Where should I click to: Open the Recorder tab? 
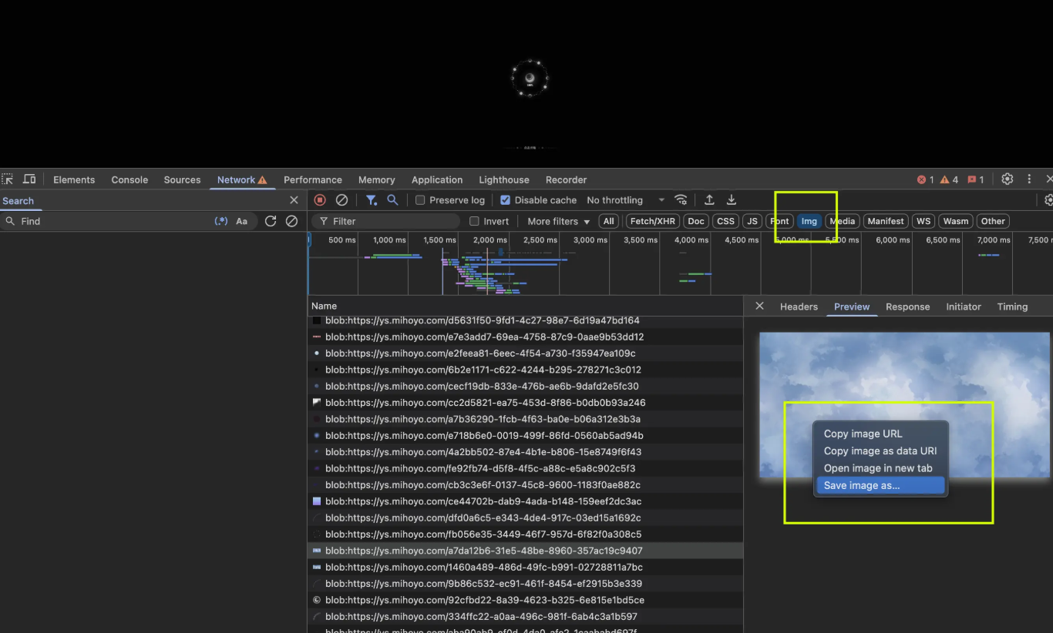coord(566,179)
